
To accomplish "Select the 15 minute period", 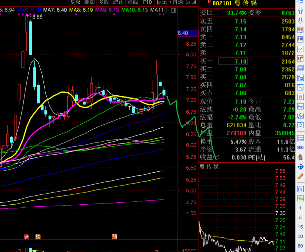I will pyautogui.click(x=300, y=227).
